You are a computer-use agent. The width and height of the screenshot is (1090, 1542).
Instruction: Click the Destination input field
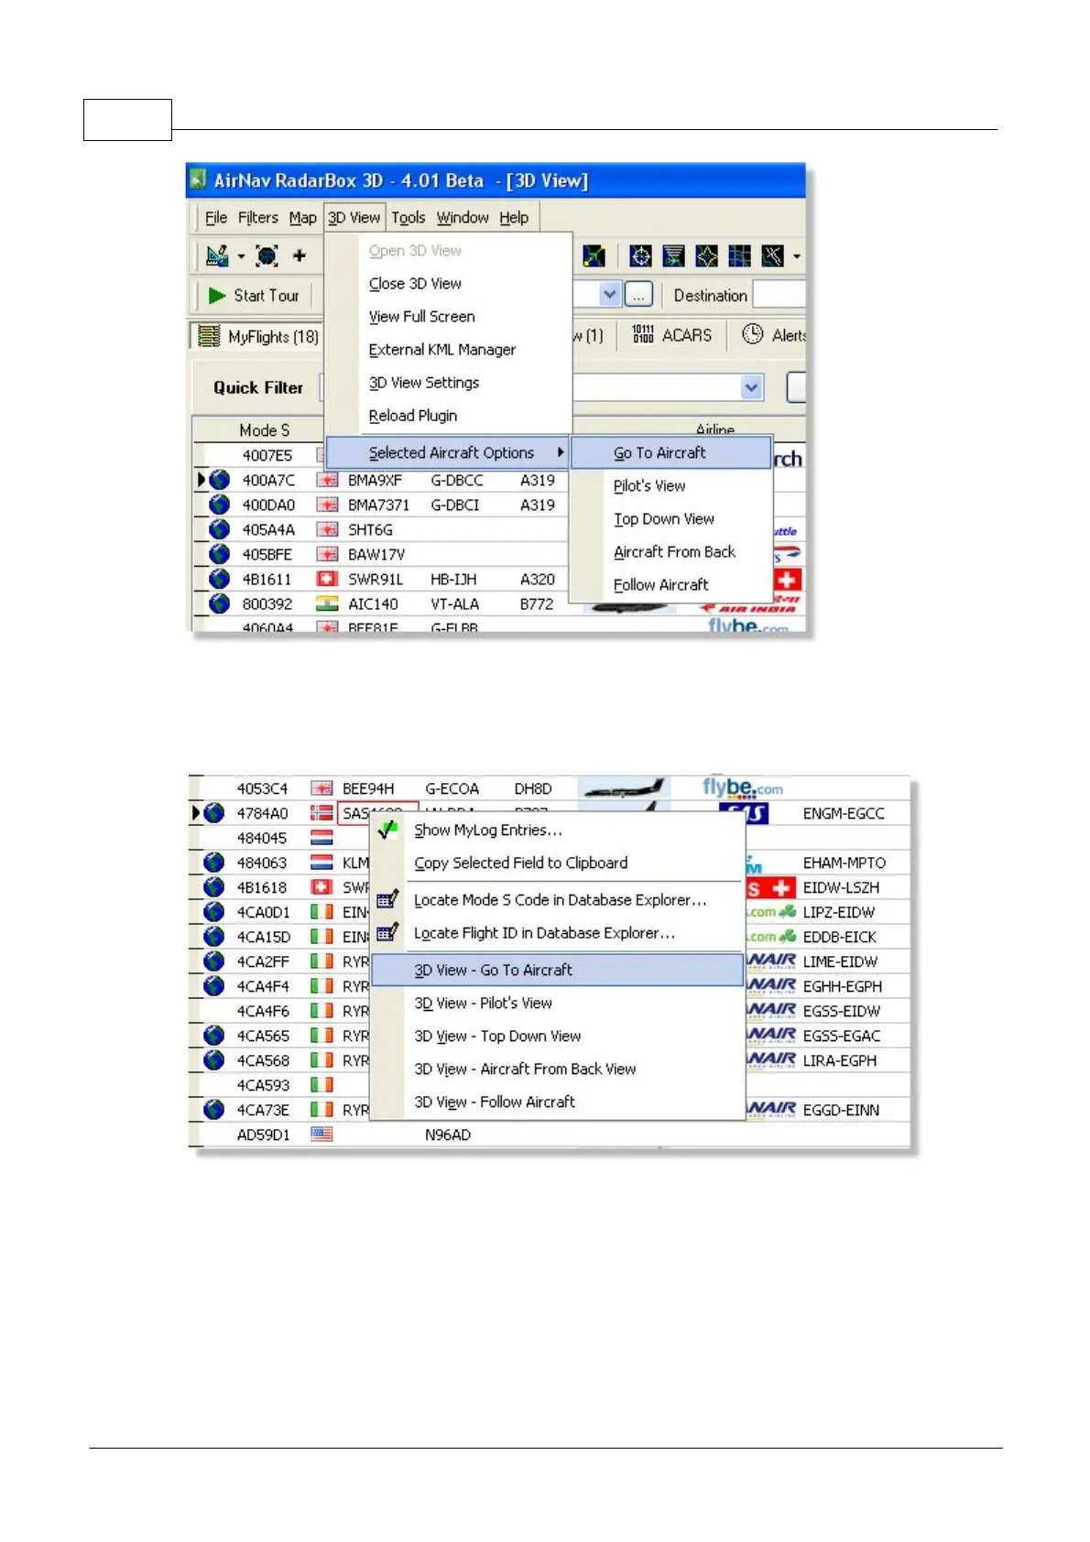[779, 295]
